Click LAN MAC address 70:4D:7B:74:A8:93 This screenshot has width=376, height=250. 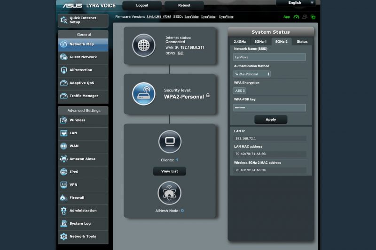pyautogui.click(x=251, y=154)
